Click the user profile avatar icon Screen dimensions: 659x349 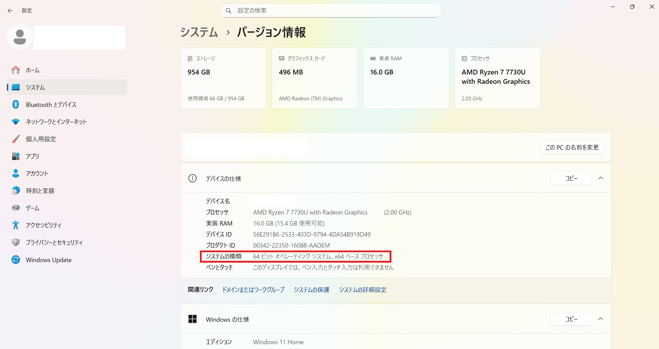pyautogui.click(x=20, y=37)
